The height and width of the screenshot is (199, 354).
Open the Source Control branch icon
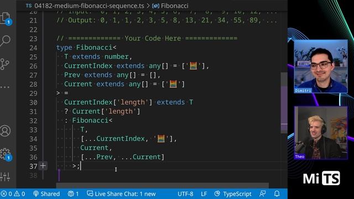click(x=4, y=64)
